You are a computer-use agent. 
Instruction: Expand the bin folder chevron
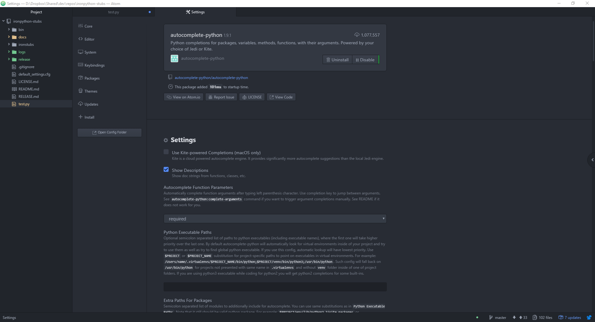click(9, 29)
